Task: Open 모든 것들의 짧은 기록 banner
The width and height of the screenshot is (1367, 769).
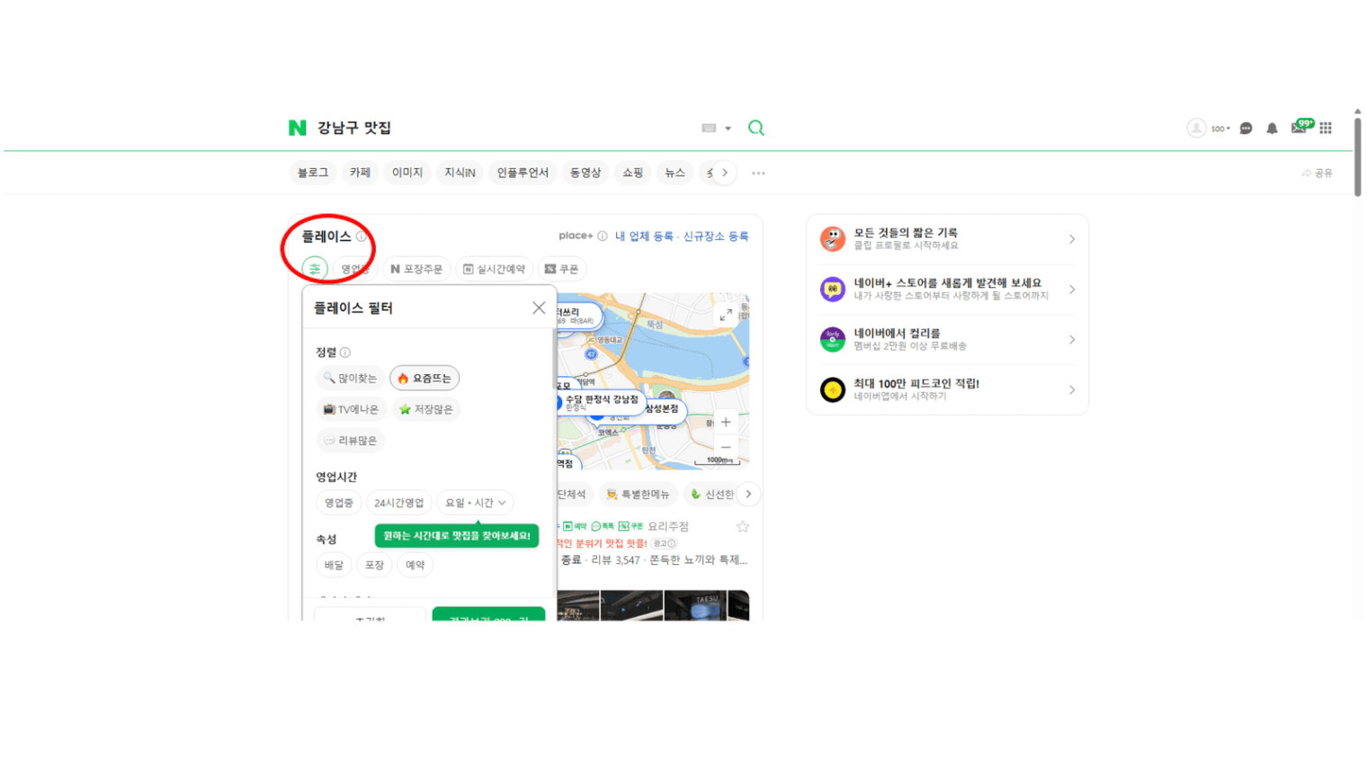Action: point(947,239)
